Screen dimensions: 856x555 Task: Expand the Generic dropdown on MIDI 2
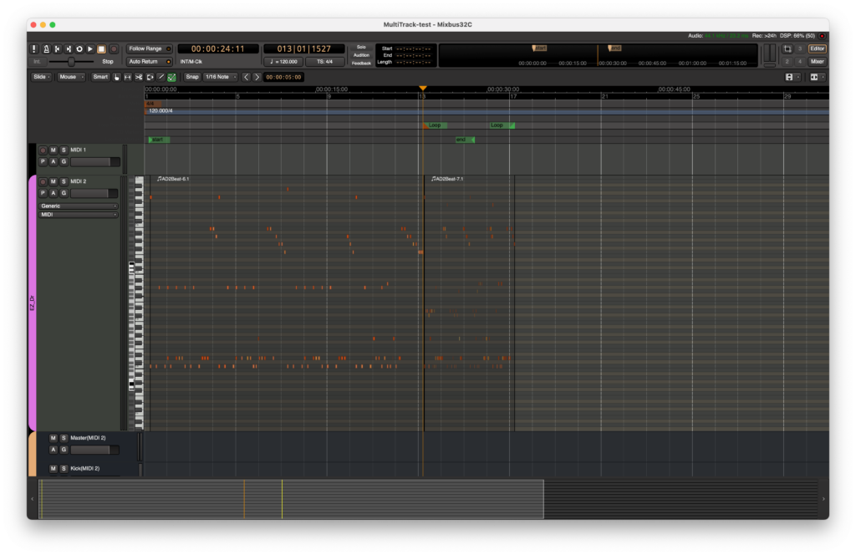click(x=79, y=206)
